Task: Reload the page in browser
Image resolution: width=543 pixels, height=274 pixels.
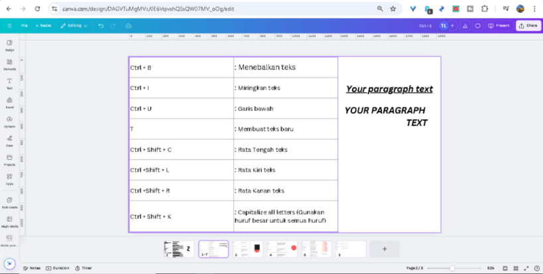Action: [x=37, y=9]
